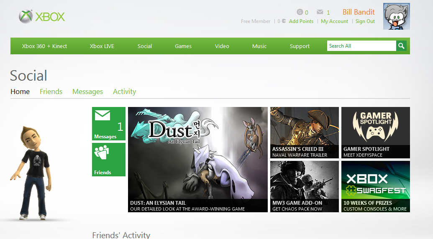Open the My Account link
The width and height of the screenshot is (433, 239).
click(x=334, y=21)
